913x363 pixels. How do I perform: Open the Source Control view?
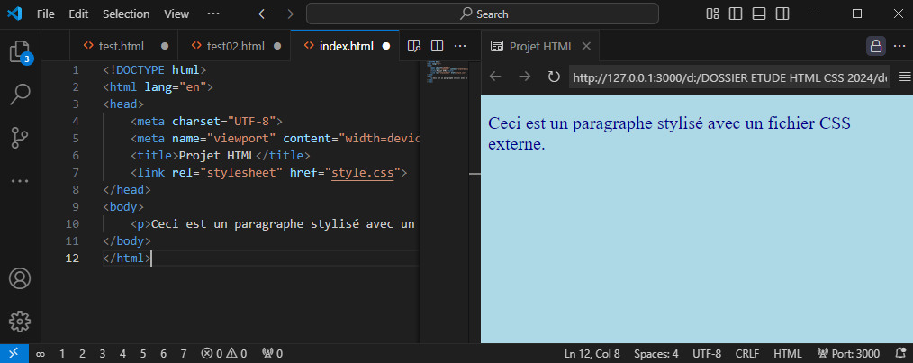tap(20, 137)
